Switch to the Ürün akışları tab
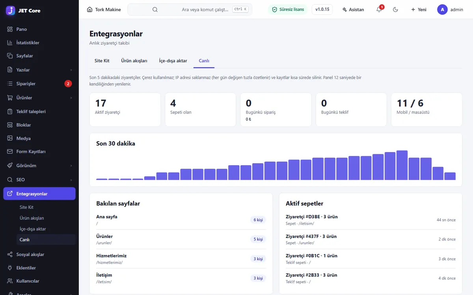Image resolution: width=473 pixels, height=295 pixels. pyautogui.click(x=134, y=61)
